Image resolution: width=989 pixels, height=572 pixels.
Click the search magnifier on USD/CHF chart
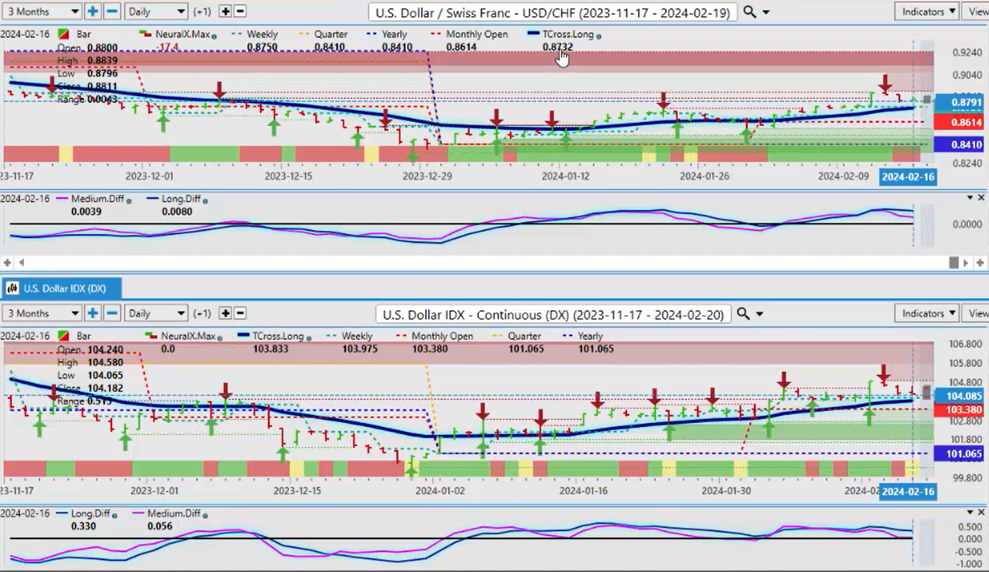(x=749, y=12)
